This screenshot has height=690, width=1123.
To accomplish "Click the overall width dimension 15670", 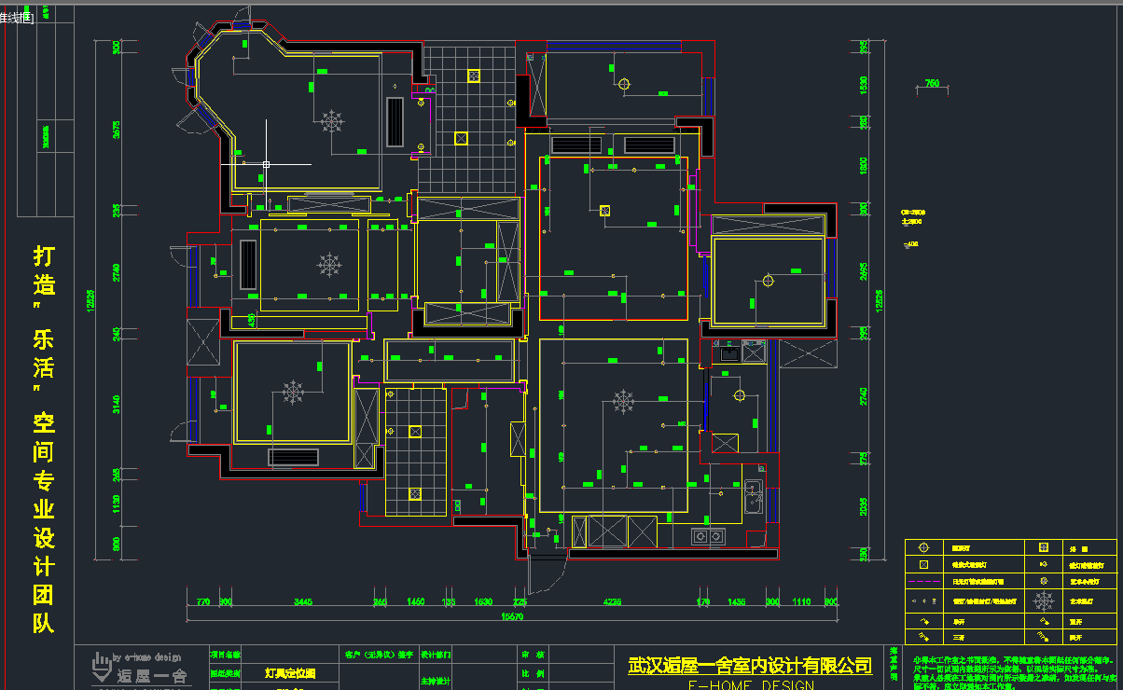I will (x=512, y=616).
